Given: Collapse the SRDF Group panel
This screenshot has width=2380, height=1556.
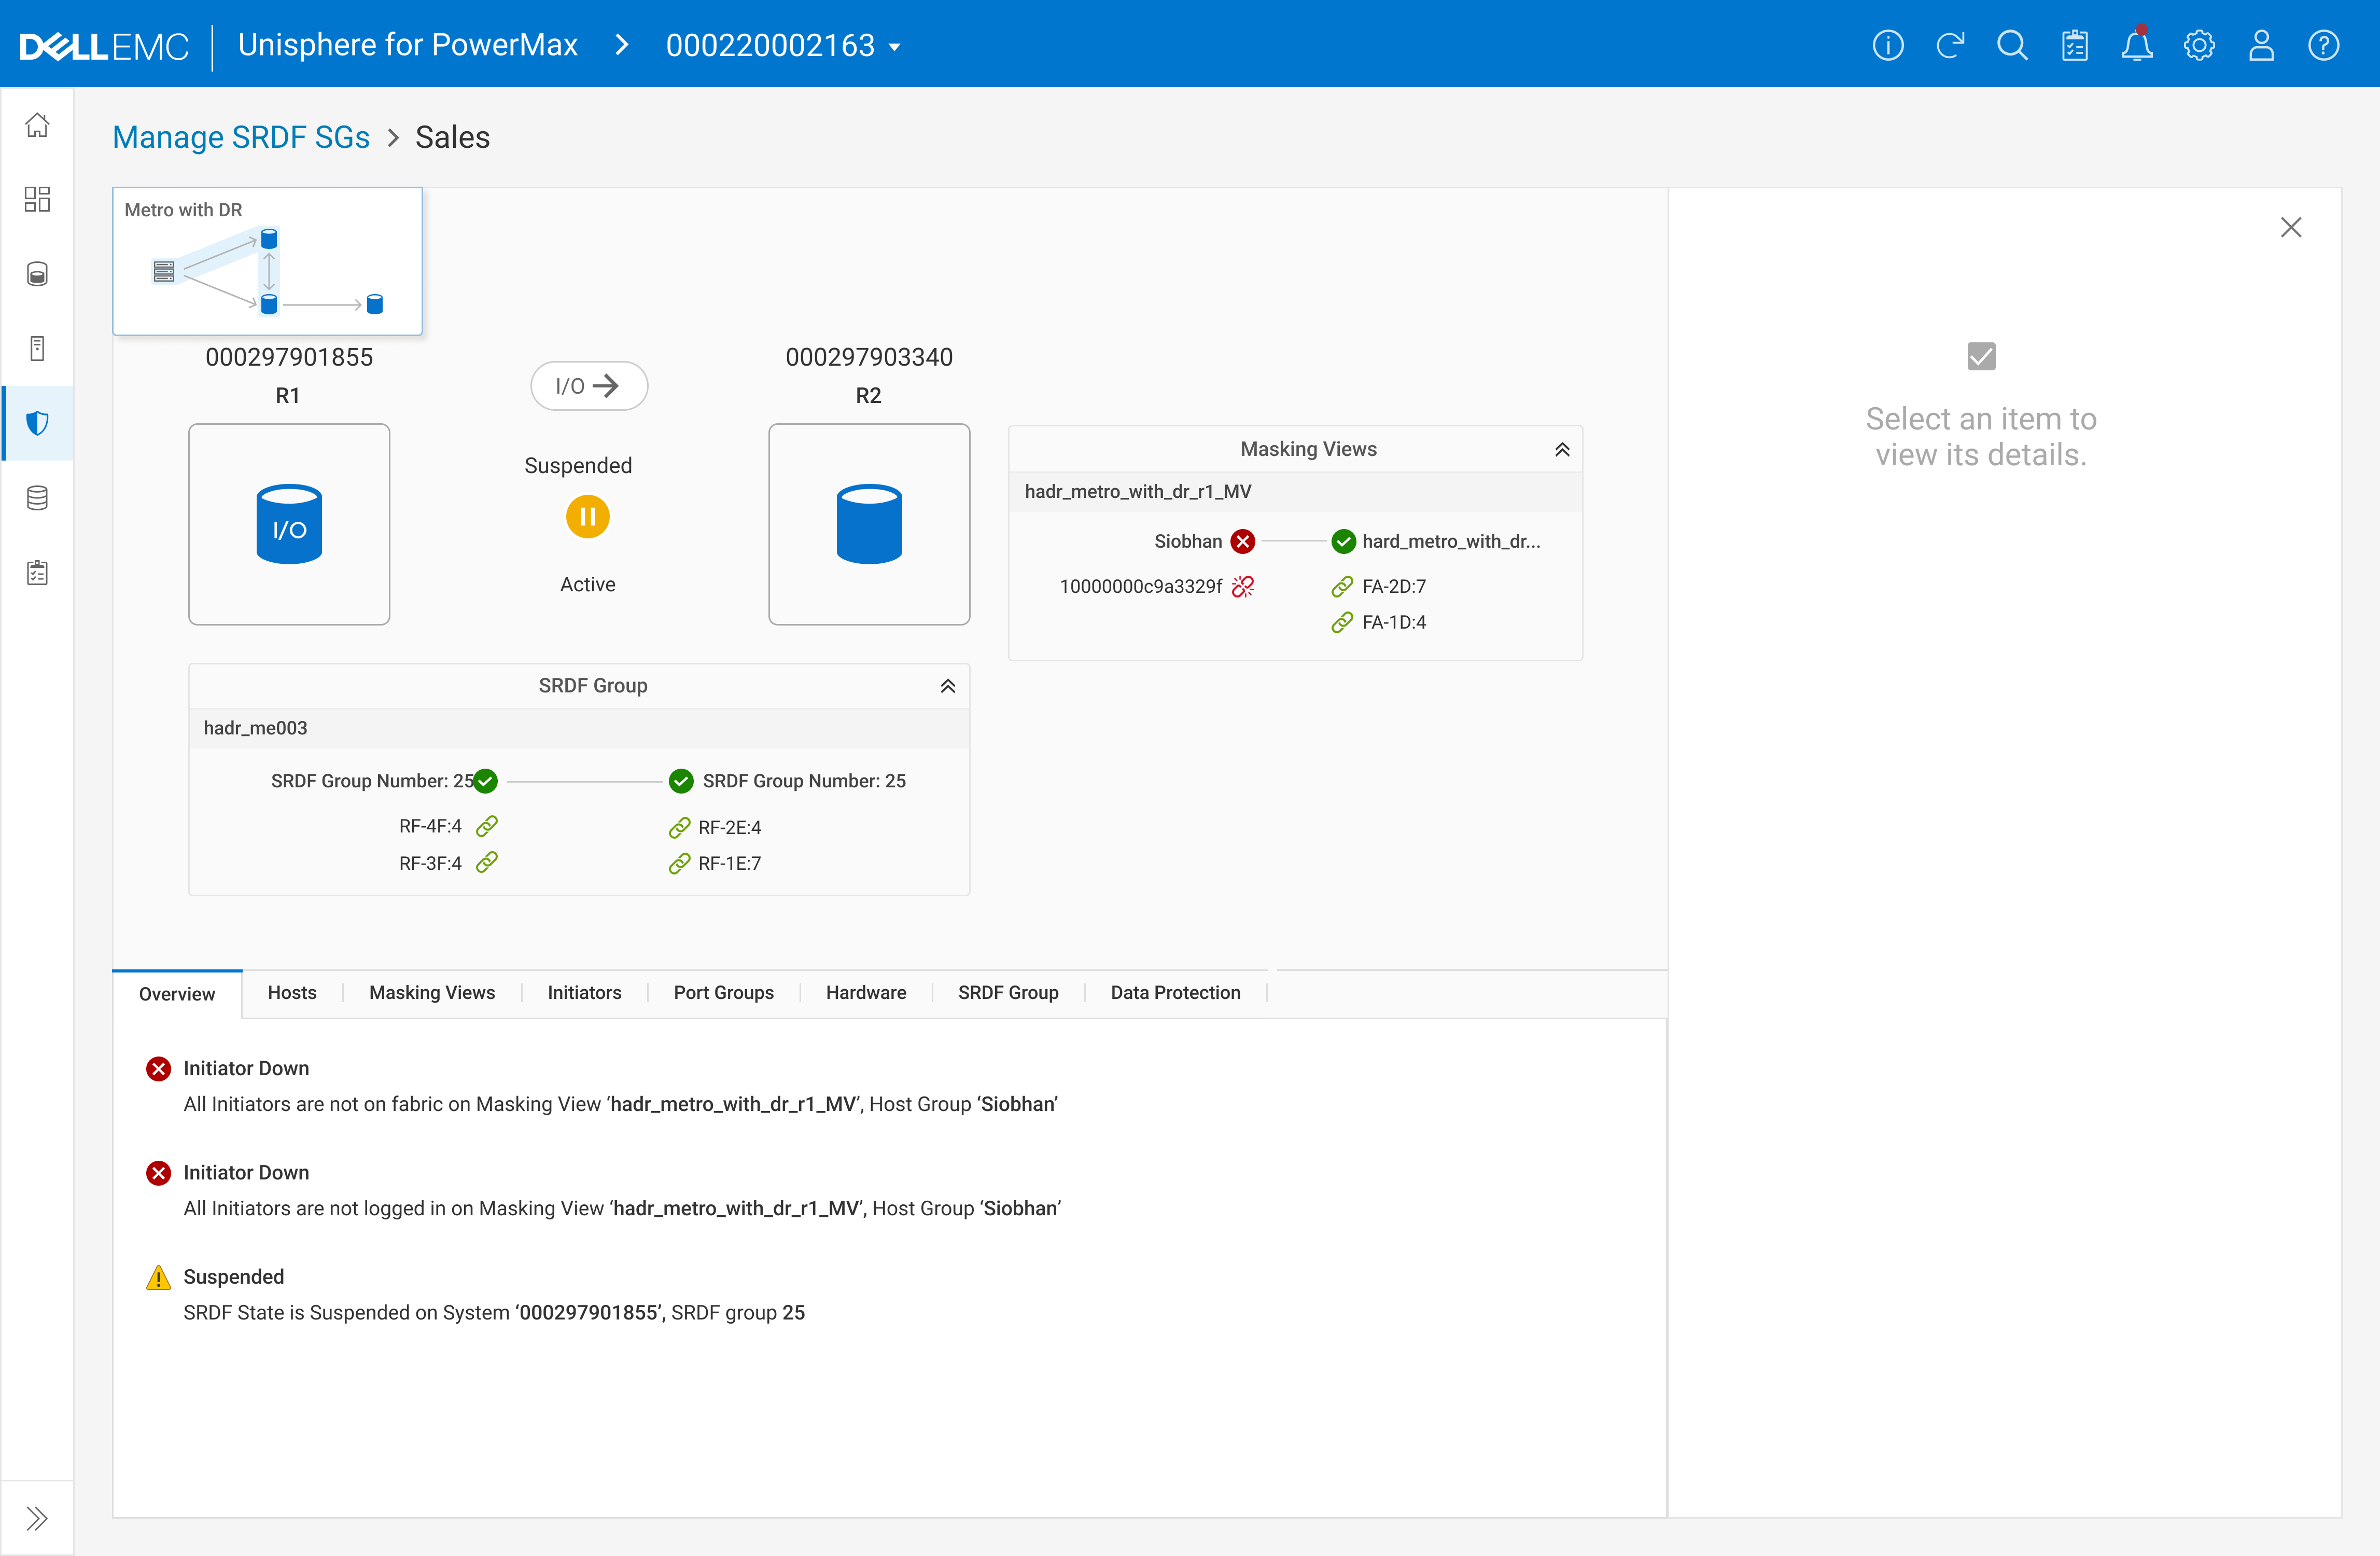Looking at the screenshot, I should (947, 686).
